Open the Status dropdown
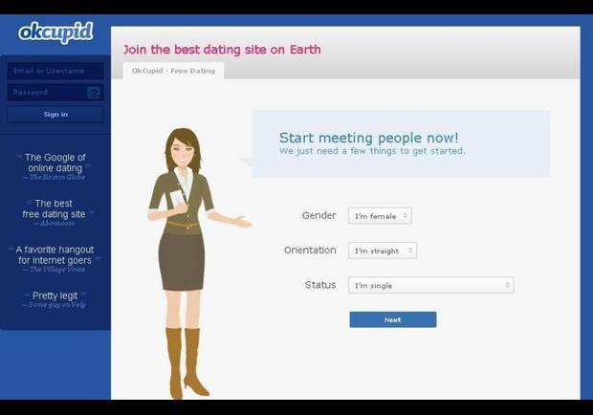 (x=430, y=285)
